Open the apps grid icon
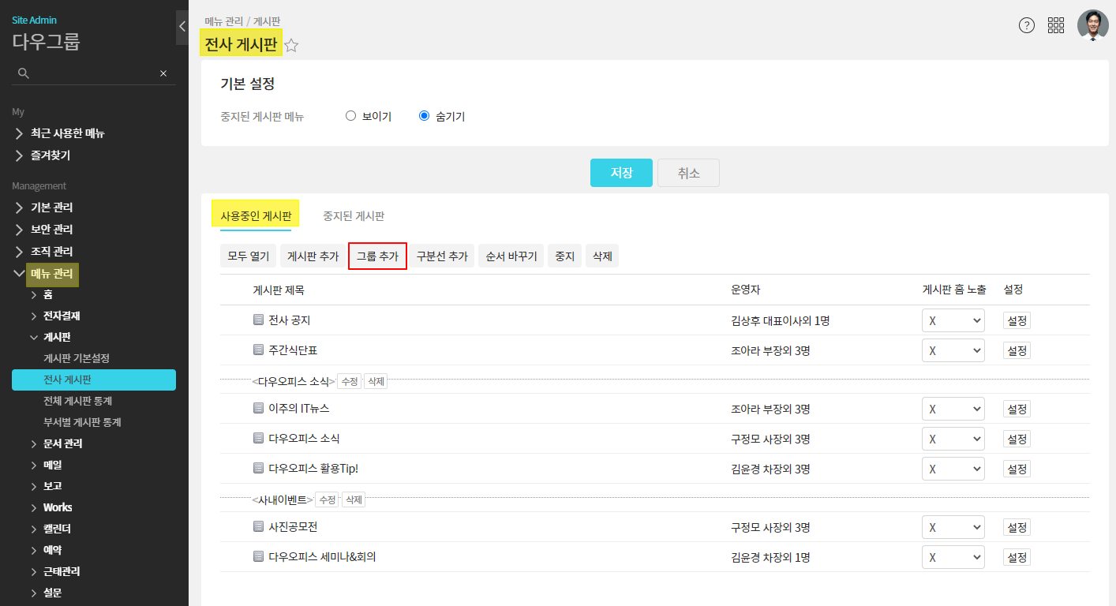 [1056, 25]
